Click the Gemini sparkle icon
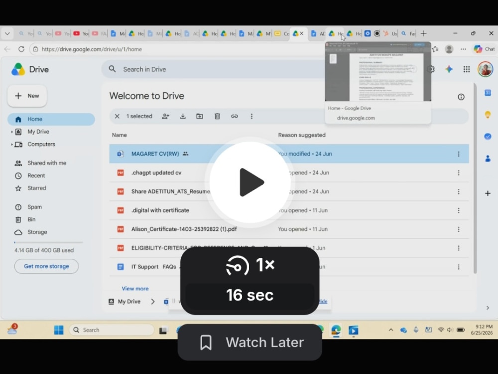The width and height of the screenshot is (498, 374). [x=449, y=69]
